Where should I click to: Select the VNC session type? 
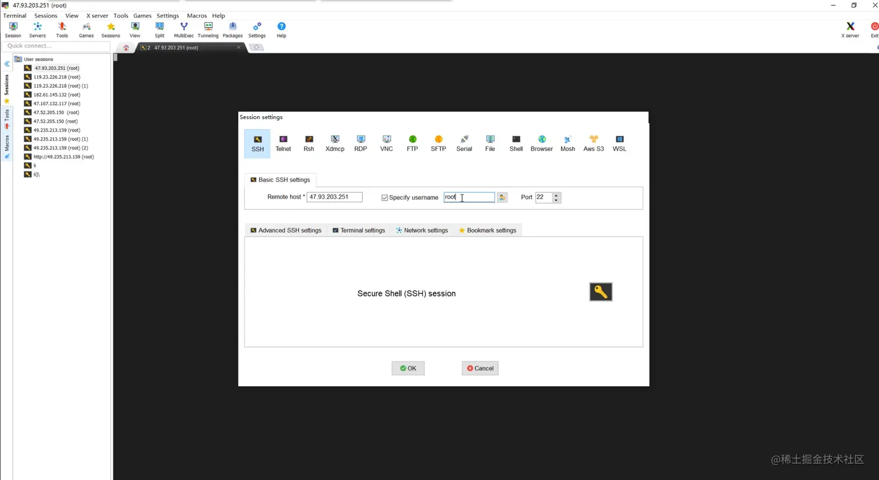(387, 144)
